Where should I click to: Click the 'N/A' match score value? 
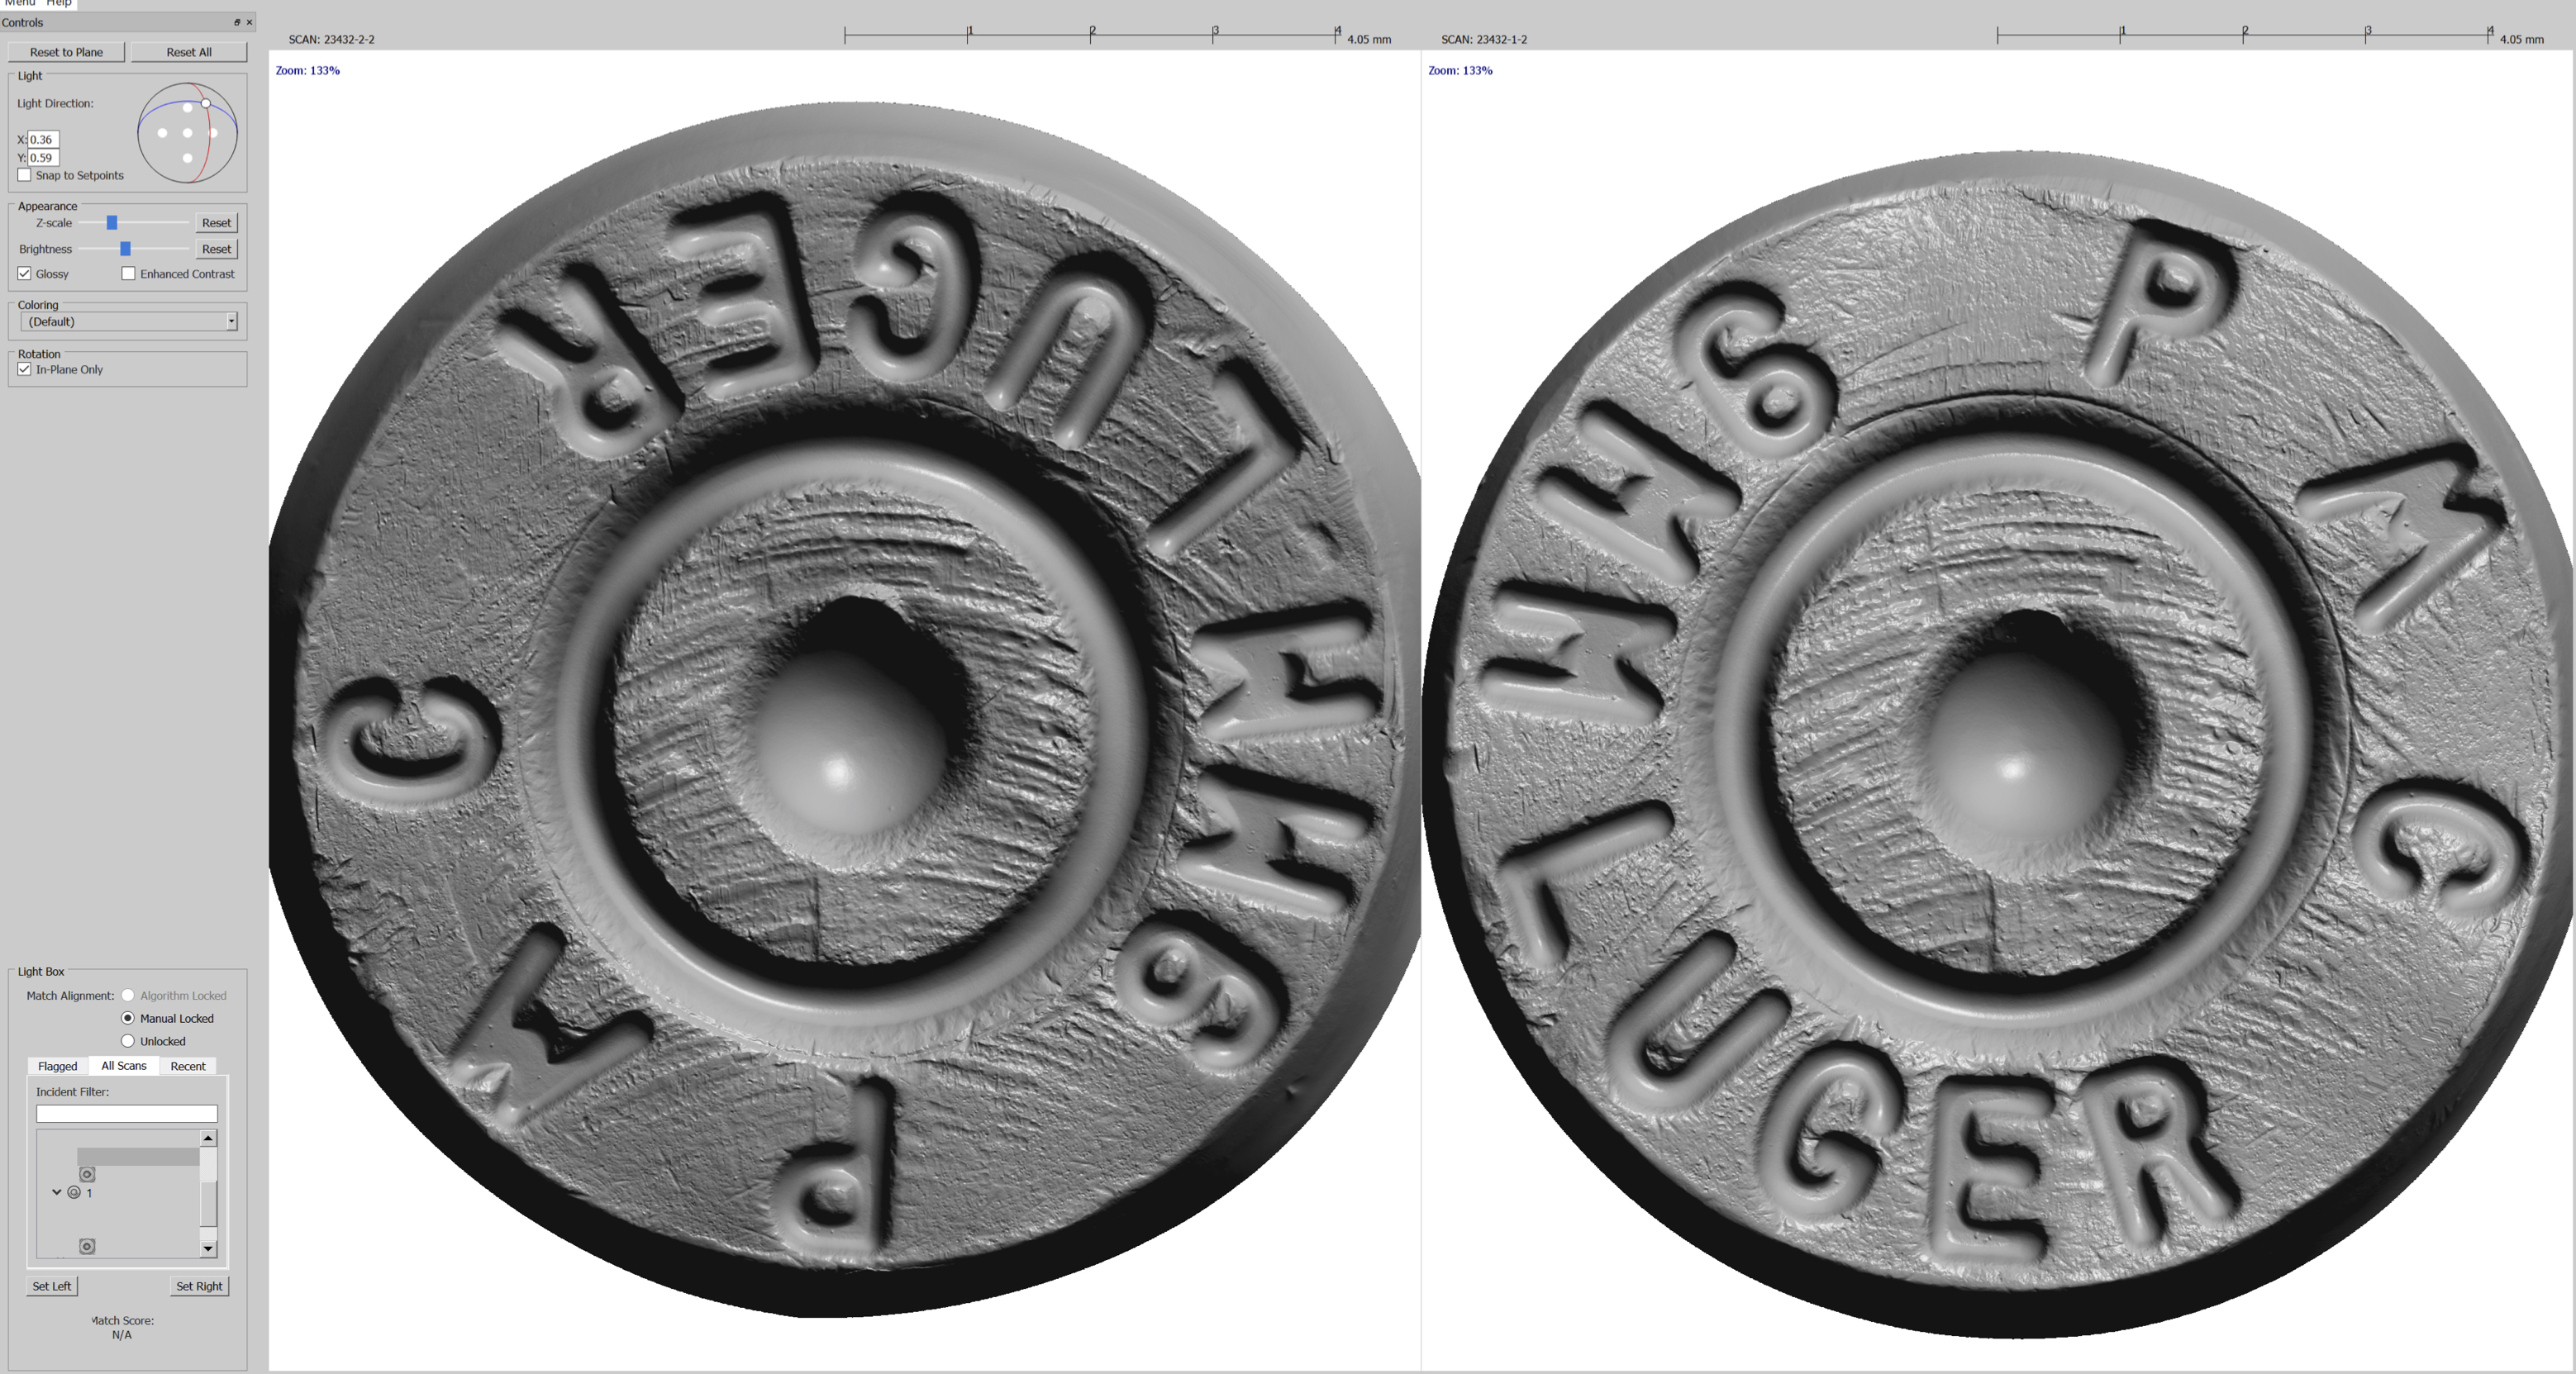(122, 1335)
